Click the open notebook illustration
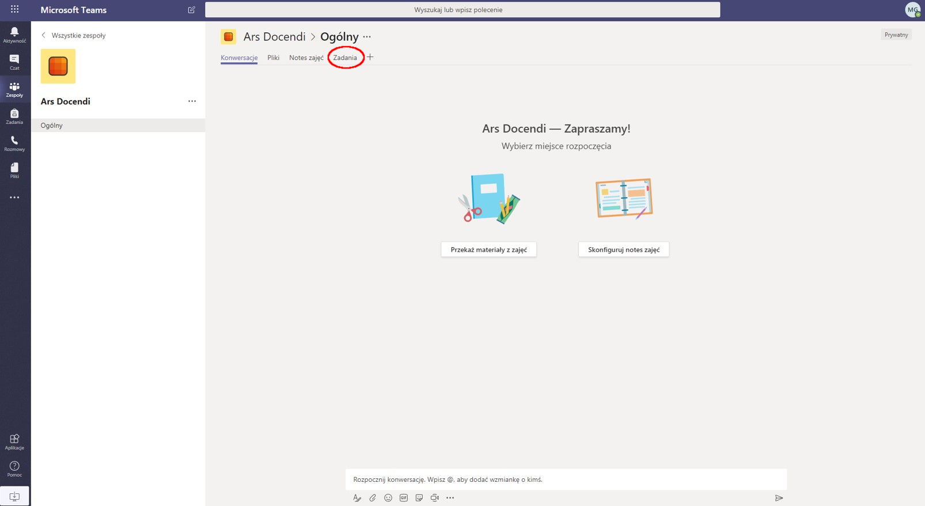The height and width of the screenshot is (506, 925). point(624,199)
